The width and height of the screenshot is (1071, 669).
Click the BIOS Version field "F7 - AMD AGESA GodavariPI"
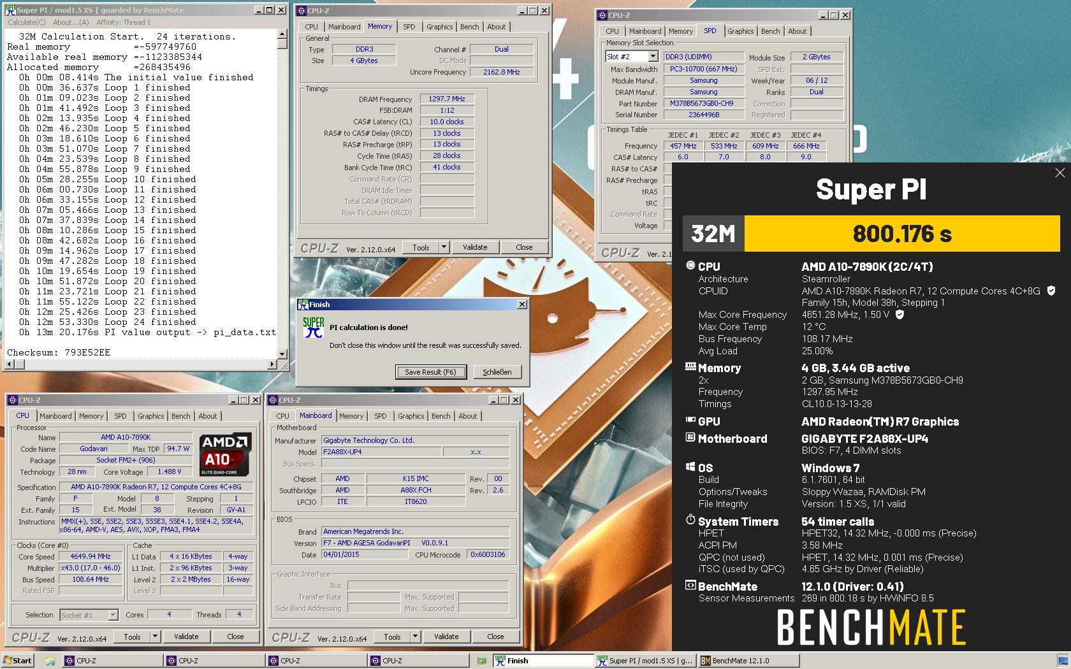(x=415, y=543)
